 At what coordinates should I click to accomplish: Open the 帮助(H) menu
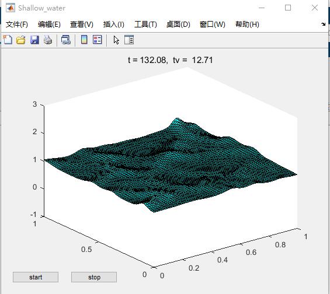coord(247,24)
